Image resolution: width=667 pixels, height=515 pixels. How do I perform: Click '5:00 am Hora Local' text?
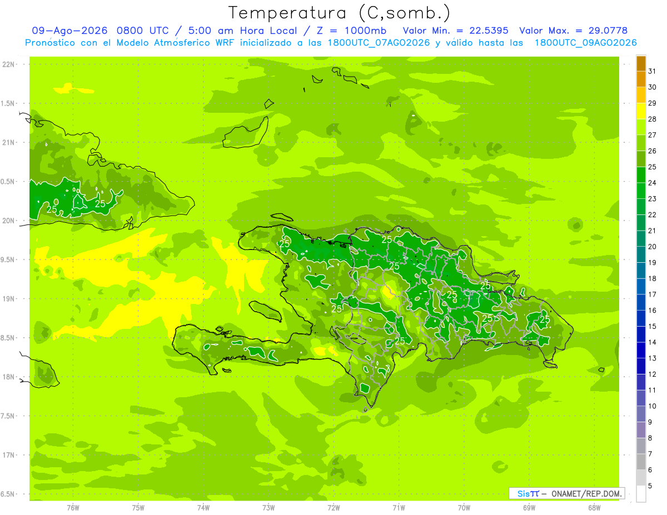241,31
